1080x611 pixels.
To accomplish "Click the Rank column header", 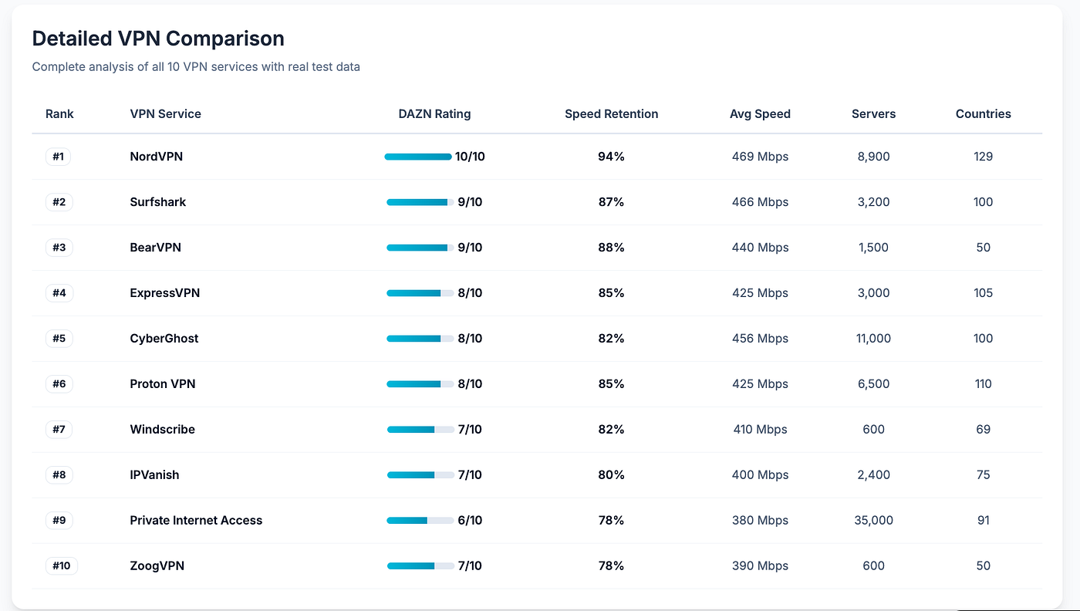I will tap(59, 113).
